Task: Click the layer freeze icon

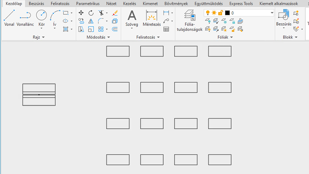Action: [x=224, y=21]
